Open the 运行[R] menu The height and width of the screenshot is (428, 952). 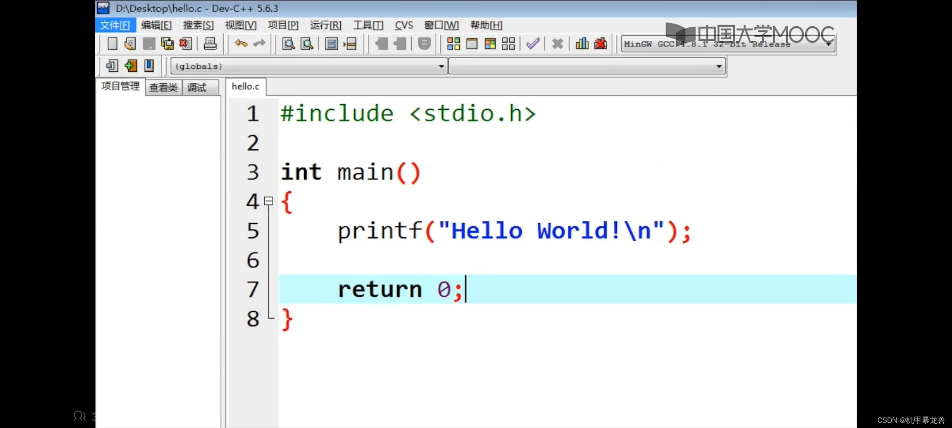tap(326, 25)
